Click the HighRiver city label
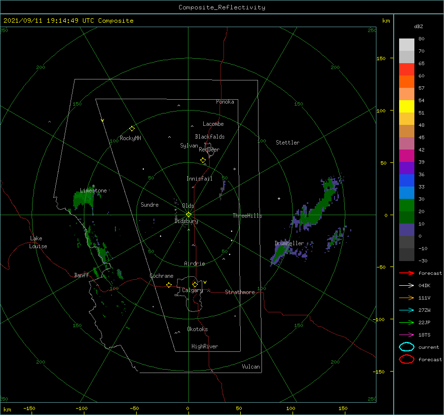Viewport: 444px width, 415px height. pyautogui.click(x=205, y=346)
